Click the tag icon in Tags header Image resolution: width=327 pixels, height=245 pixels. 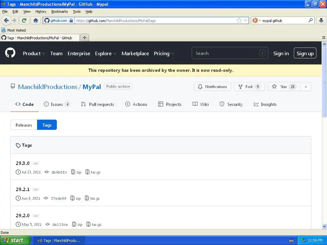point(18,145)
